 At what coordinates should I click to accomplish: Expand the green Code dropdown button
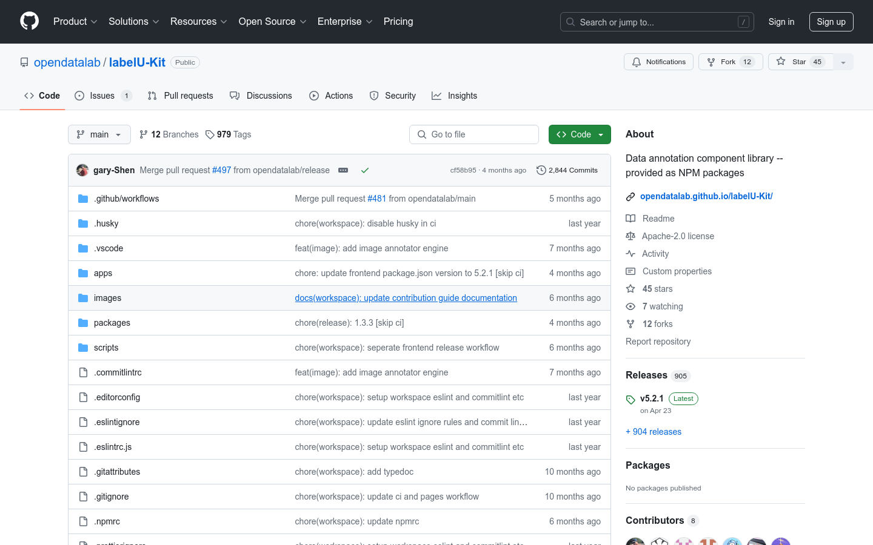click(x=580, y=134)
